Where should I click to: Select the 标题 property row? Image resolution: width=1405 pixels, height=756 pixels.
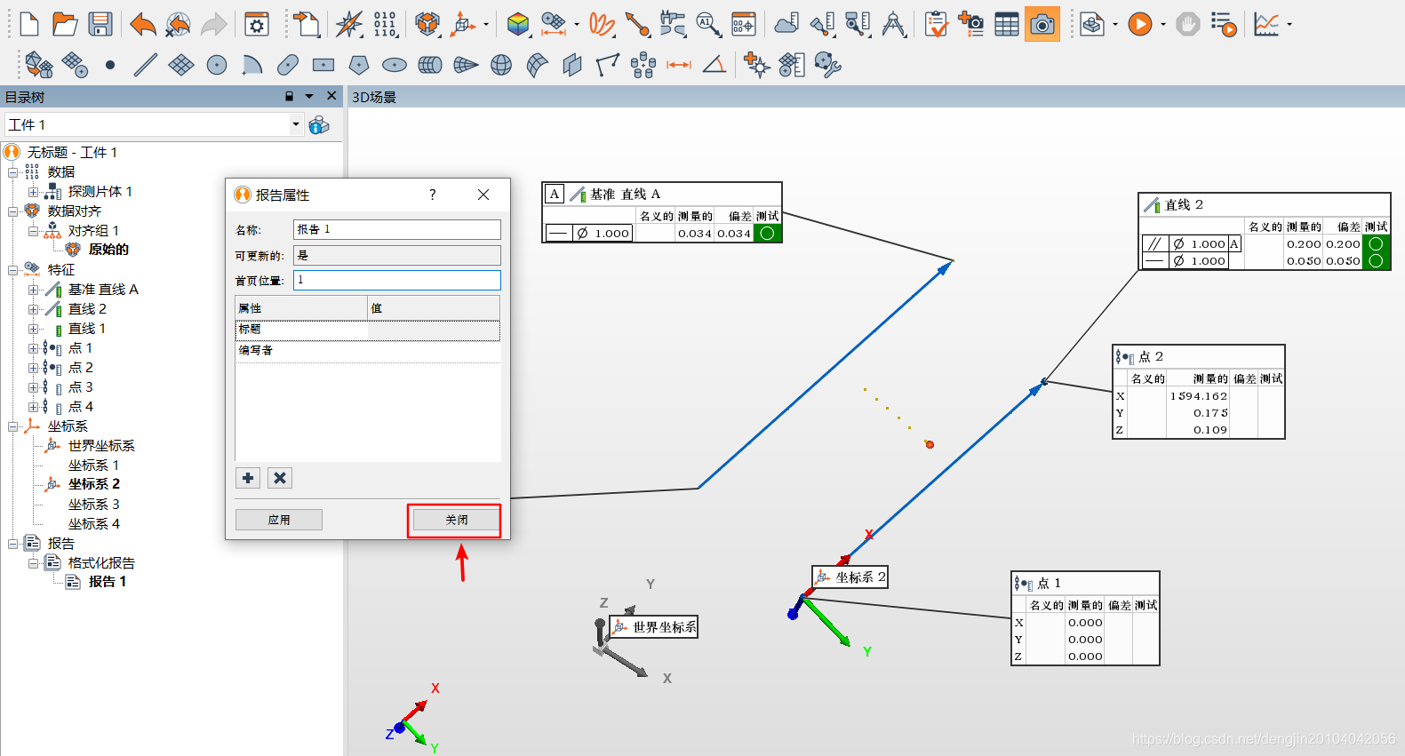pos(368,330)
